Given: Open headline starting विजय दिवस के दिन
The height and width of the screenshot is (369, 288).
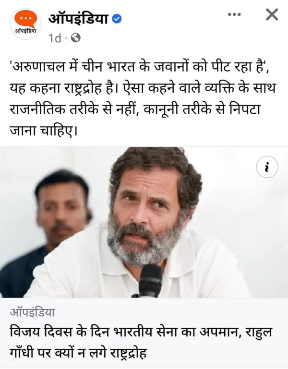Looking at the screenshot, I should point(141,332).
